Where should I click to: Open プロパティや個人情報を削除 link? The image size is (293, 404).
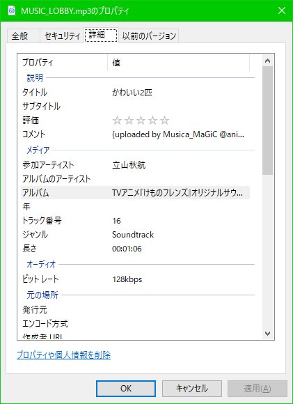(x=63, y=355)
